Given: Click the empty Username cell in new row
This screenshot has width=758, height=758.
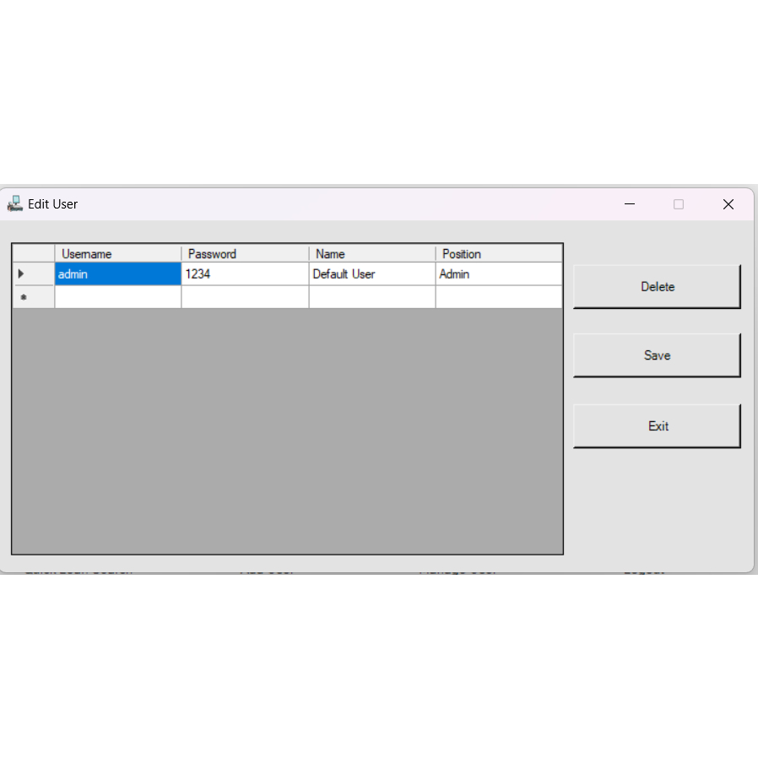Looking at the screenshot, I should pyautogui.click(x=117, y=297).
